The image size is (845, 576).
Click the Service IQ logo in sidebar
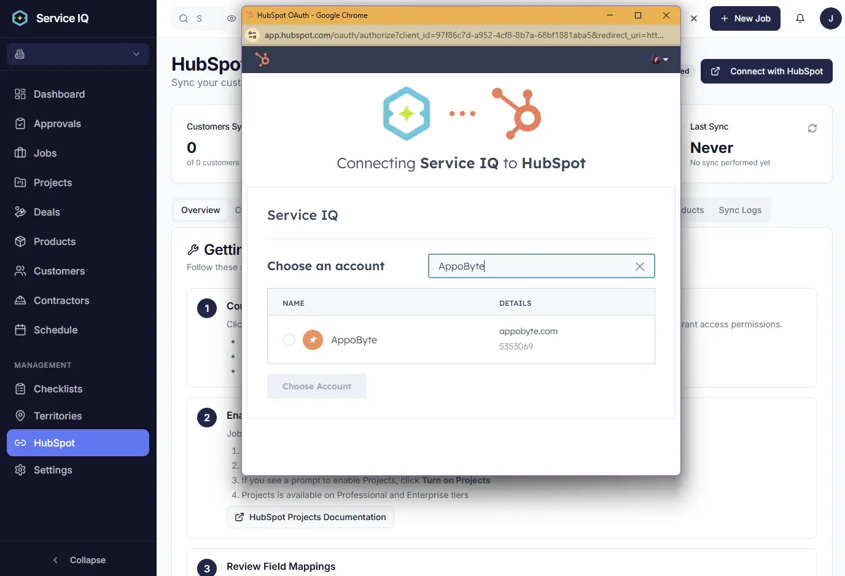point(20,18)
